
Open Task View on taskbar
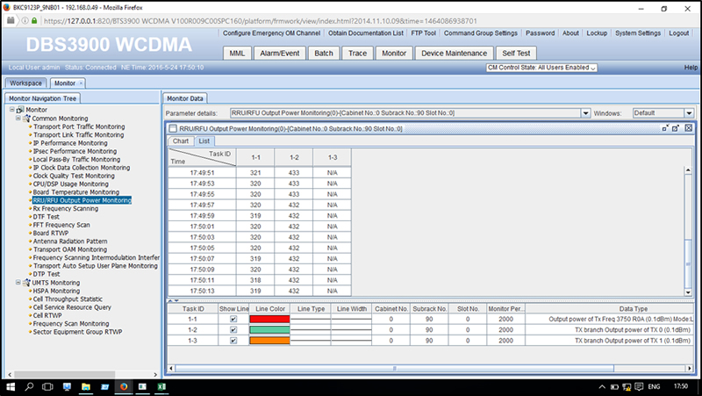[x=47, y=386]
